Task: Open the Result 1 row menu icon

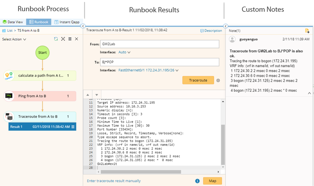Action: tap(73, 127)
